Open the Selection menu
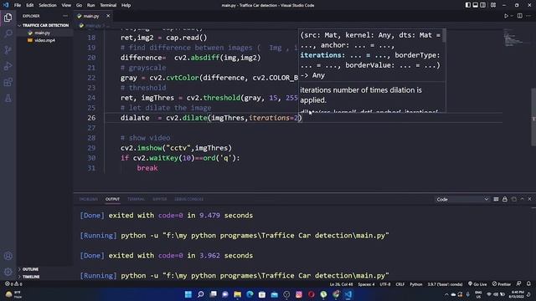This screenshot has height=301, width=536. 48,5
